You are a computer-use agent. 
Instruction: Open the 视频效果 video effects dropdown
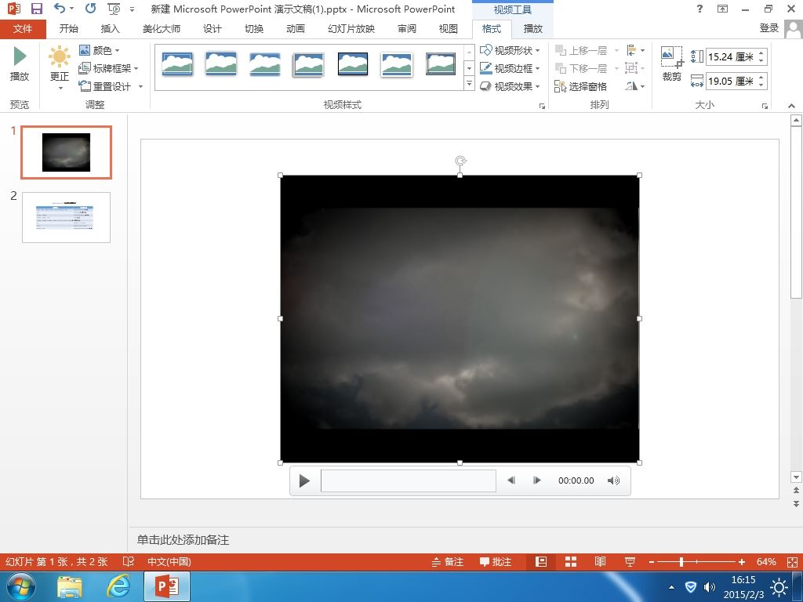click(510, 86)
